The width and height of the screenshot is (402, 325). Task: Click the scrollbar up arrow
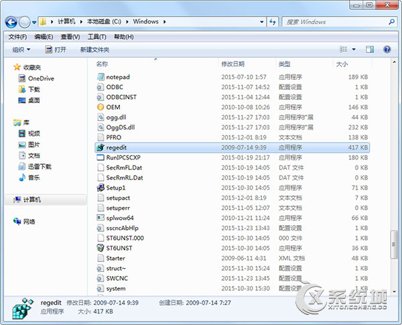(394, 62)
